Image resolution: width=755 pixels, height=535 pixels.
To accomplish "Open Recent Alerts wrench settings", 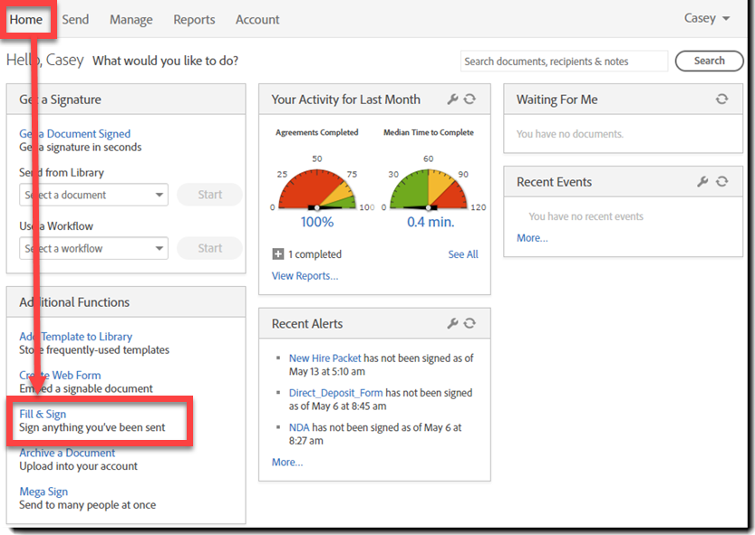I will (453, 323).
